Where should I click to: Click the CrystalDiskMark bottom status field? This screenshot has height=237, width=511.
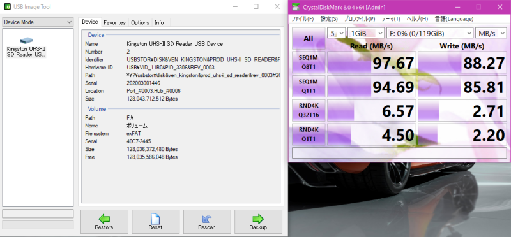coord(399,153)
